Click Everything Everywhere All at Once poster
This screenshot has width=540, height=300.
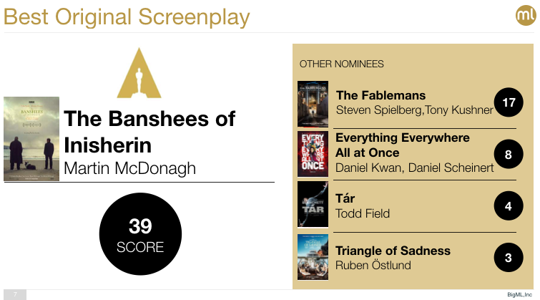pyautogui.click(x=313, y=153)
